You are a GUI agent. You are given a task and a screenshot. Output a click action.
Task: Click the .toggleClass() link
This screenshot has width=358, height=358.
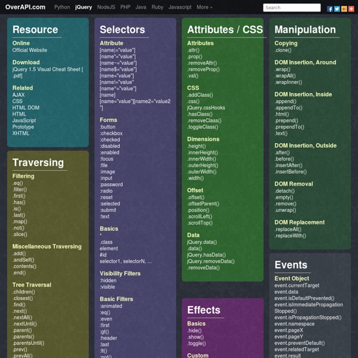pyautogui.click(x=203, y=126)
